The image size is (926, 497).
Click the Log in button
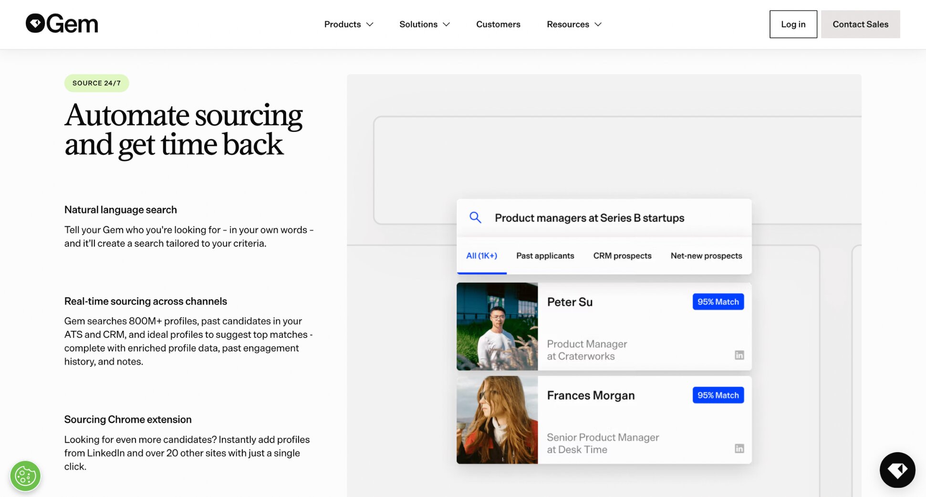click(x=793, y=24)
